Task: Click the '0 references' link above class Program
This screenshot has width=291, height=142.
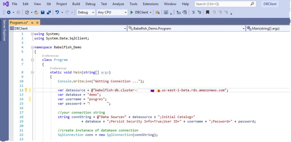Action: tap(50, 56)
